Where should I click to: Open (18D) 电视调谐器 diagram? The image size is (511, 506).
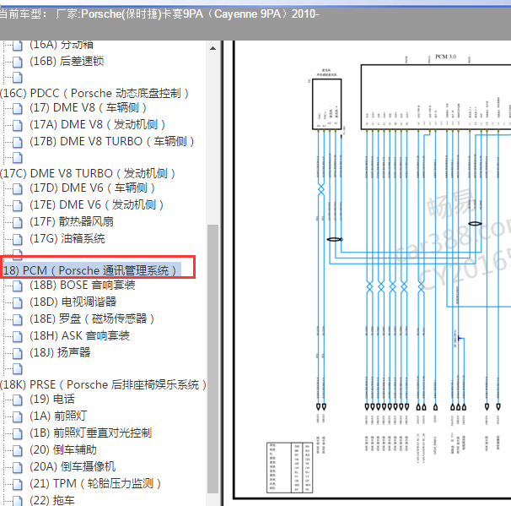tap(73, 302)
